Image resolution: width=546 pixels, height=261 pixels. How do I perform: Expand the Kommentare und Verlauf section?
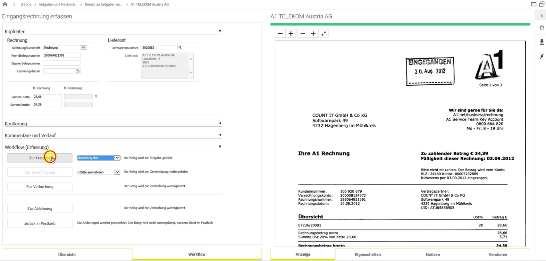click(x=220, y=135)
